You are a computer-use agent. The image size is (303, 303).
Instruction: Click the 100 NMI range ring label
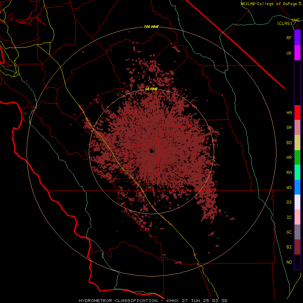[x=151, y=27]
